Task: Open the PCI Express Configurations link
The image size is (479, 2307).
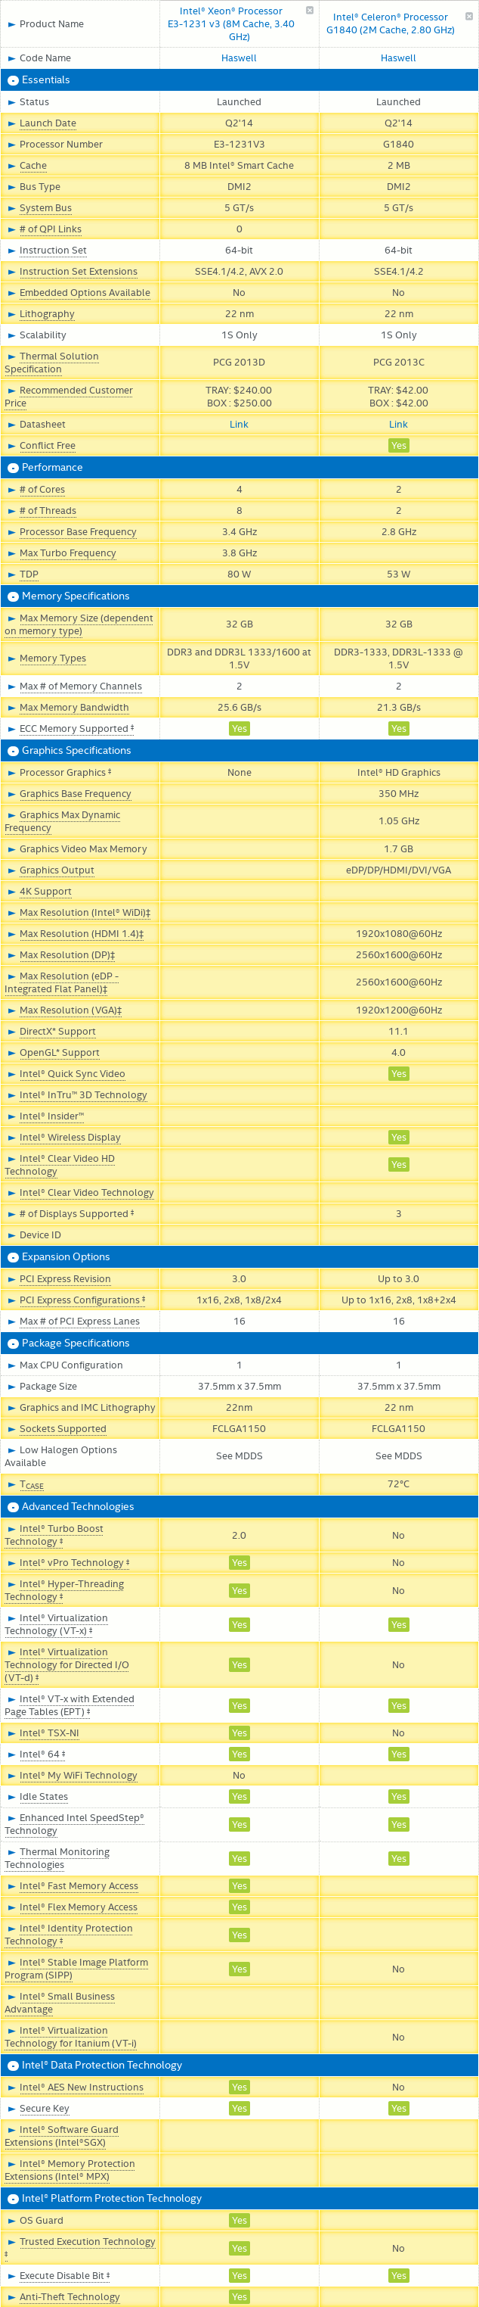Action: (82, 1300)
